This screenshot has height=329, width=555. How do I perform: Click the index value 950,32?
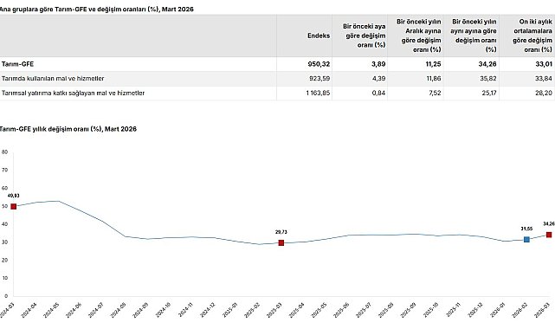[x=319, y=64]
